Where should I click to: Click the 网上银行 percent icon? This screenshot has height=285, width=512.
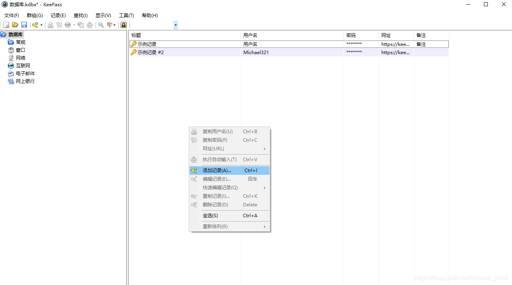[11, 81]
